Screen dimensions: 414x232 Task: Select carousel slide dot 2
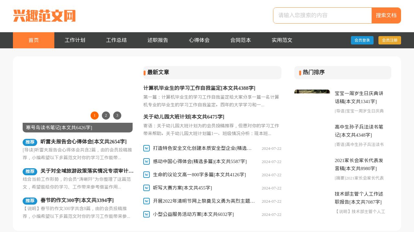click(106, 115)
